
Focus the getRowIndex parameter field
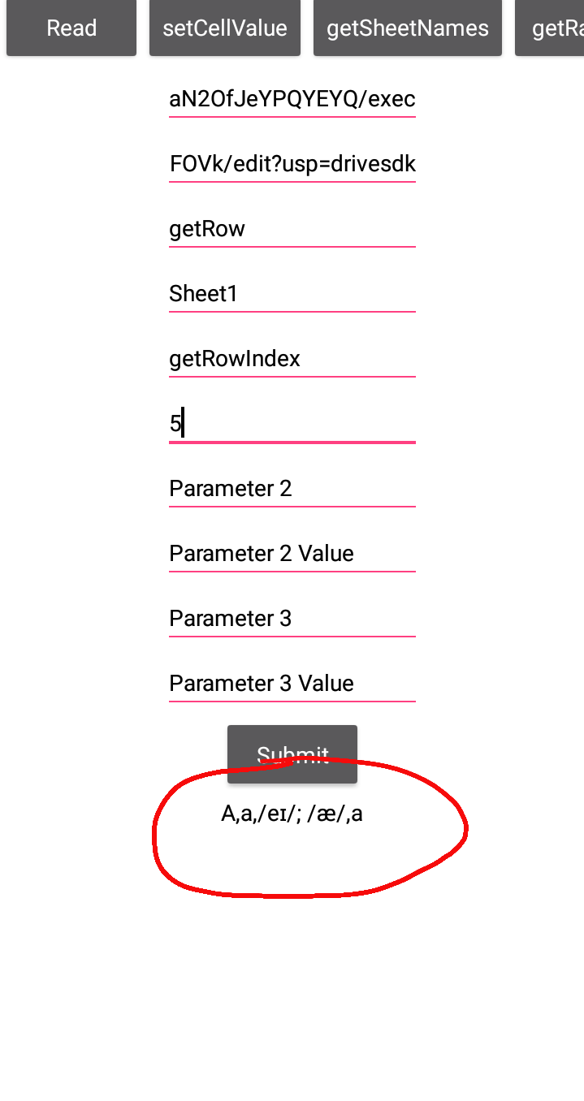[x=292, y=359]
